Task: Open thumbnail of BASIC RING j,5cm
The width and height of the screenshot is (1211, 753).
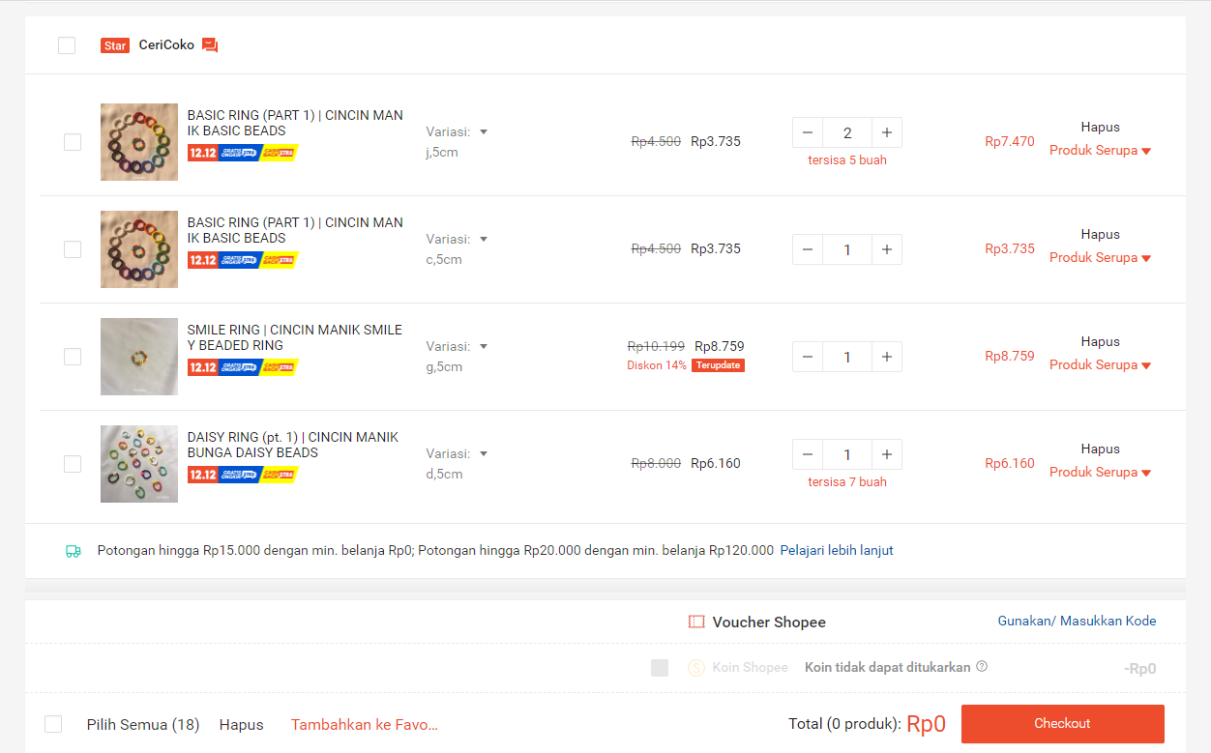Action: (139, 142)
